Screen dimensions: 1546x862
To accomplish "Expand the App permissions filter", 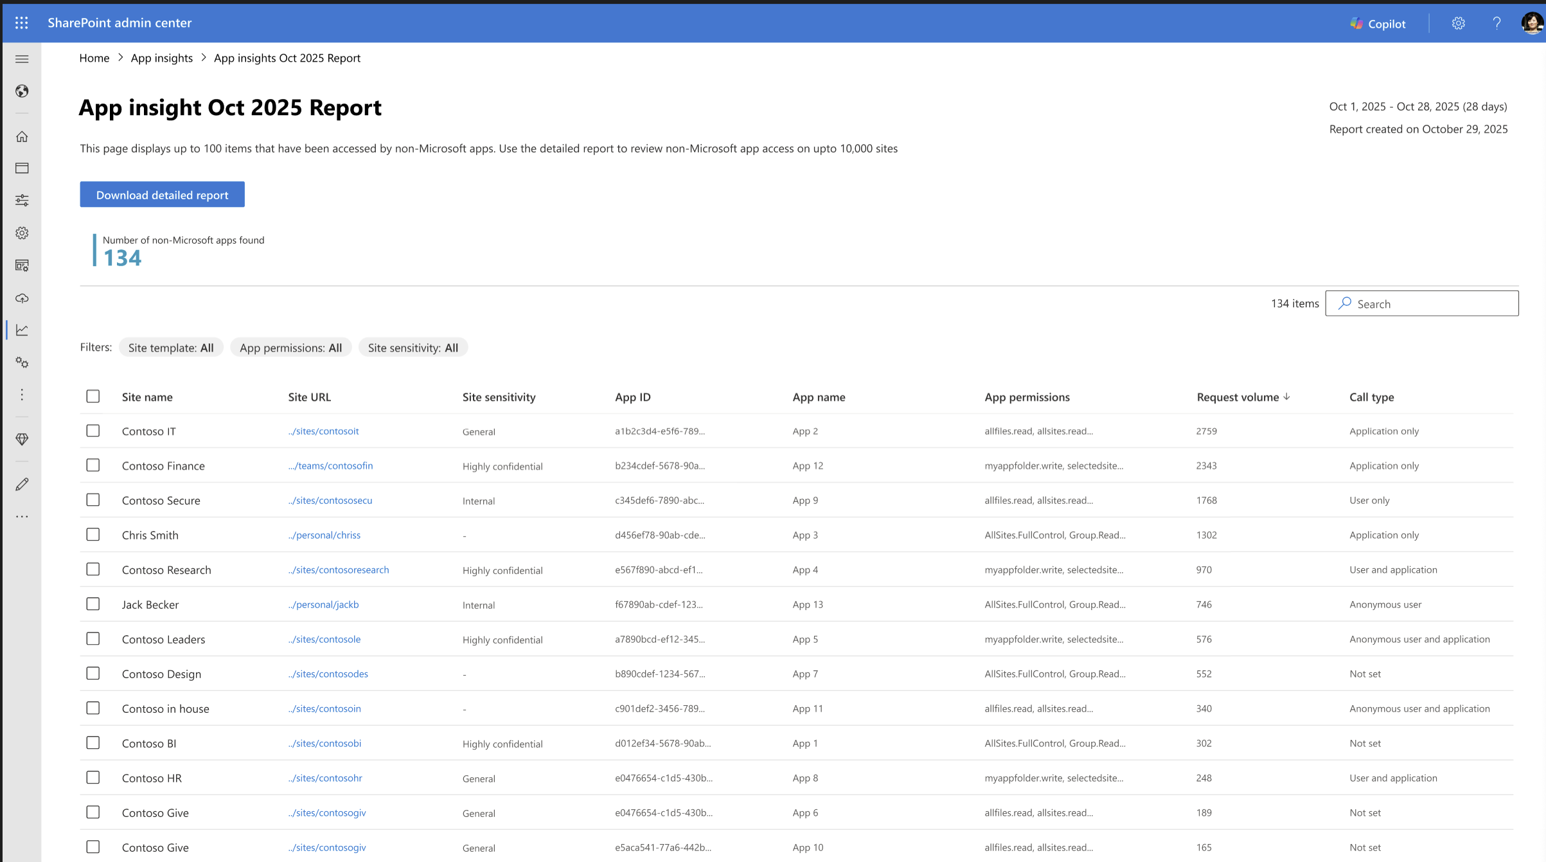I will coord(290,348).
